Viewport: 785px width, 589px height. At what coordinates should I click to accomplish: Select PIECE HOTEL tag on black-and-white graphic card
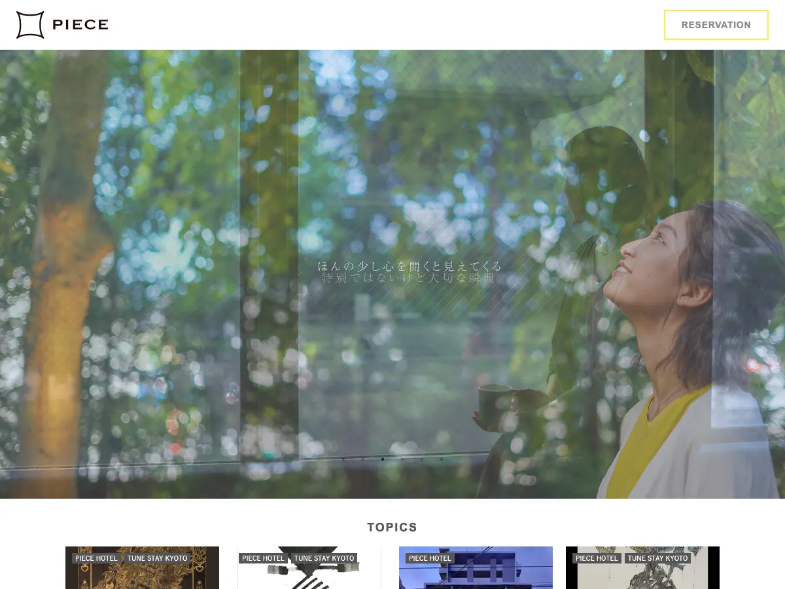pyautogui.click(x=263, y=558)
